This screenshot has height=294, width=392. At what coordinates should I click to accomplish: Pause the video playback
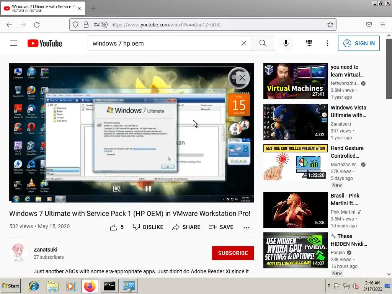[x=148, y=189]
